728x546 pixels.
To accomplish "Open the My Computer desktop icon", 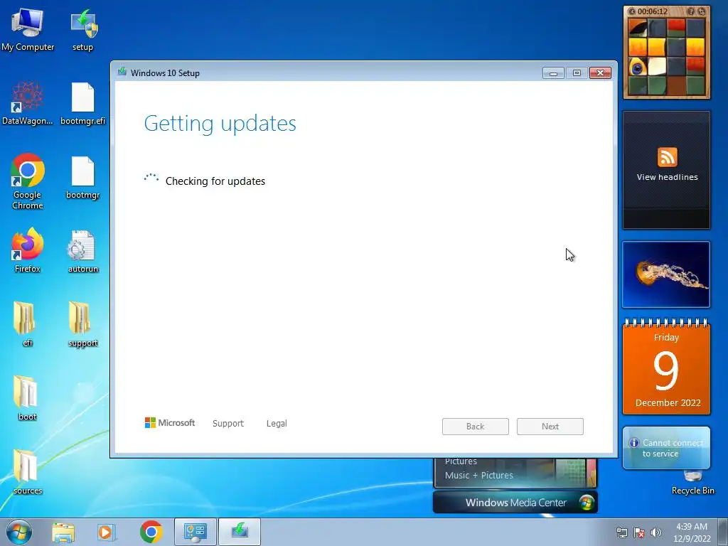I will (x=28, y=28).
